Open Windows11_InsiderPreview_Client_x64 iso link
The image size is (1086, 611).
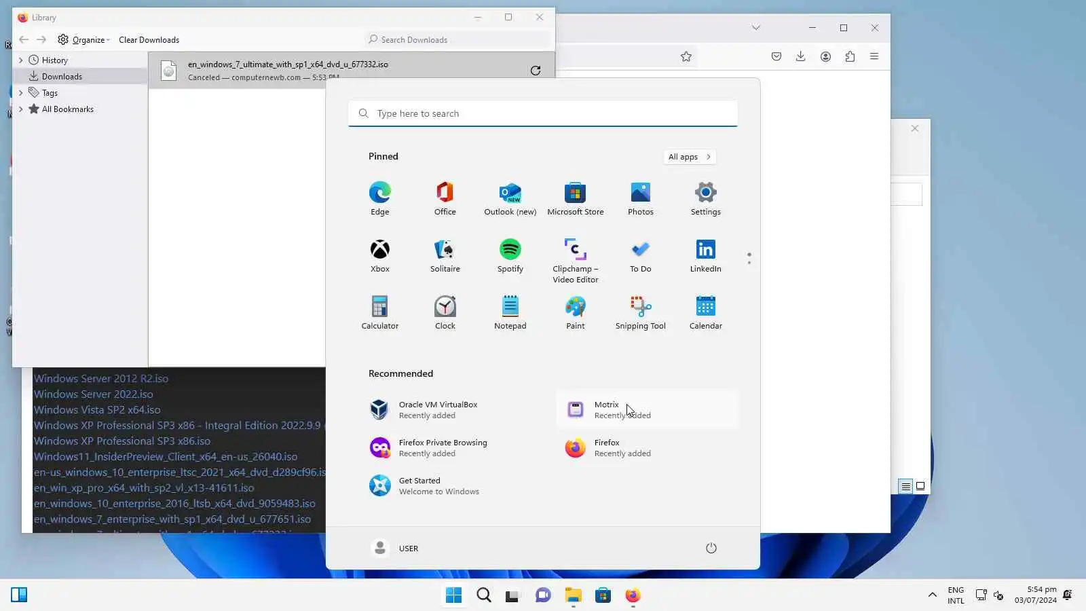coord(166,457)
